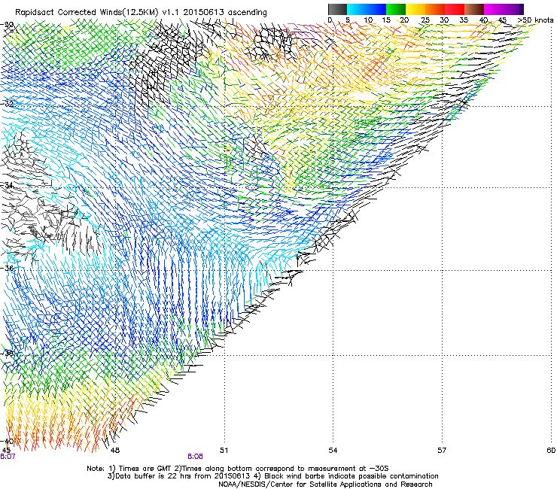Pick the brown 35-40 knots legend segment
The width and height of the screenshot is (557, 489).
(x=474, y=9)
